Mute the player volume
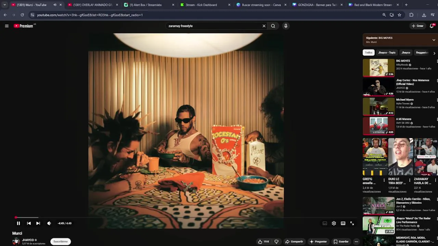Viewport: 438px width, 246px height. coord(49,223)
